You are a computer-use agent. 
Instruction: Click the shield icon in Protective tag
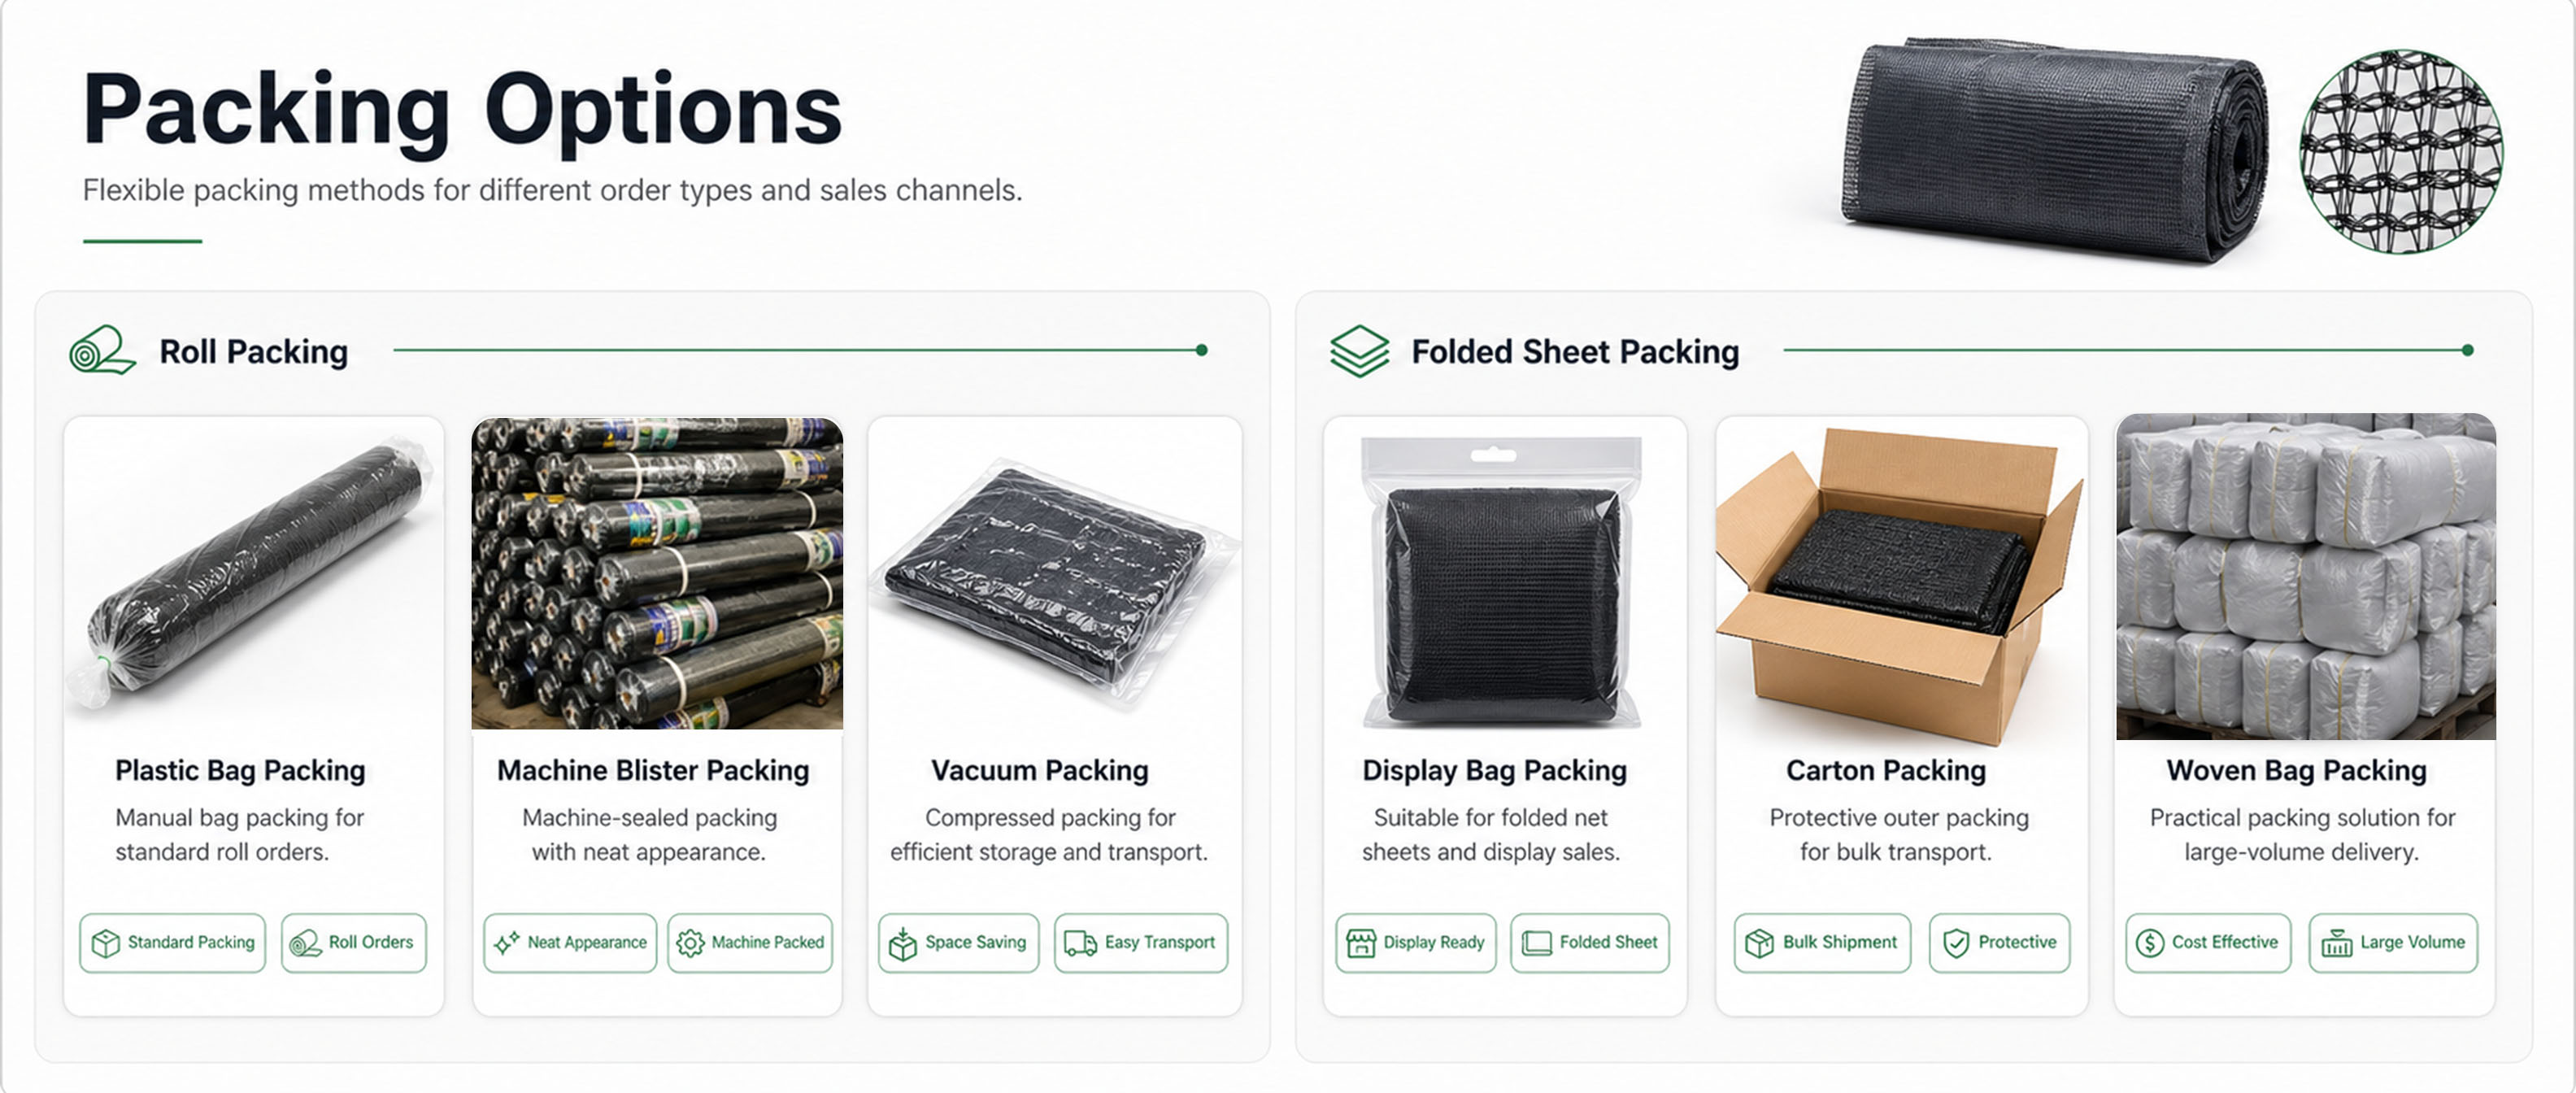tap(1956, 943)
